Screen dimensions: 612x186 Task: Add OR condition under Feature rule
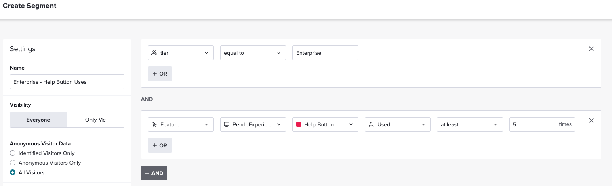[160, 145]
